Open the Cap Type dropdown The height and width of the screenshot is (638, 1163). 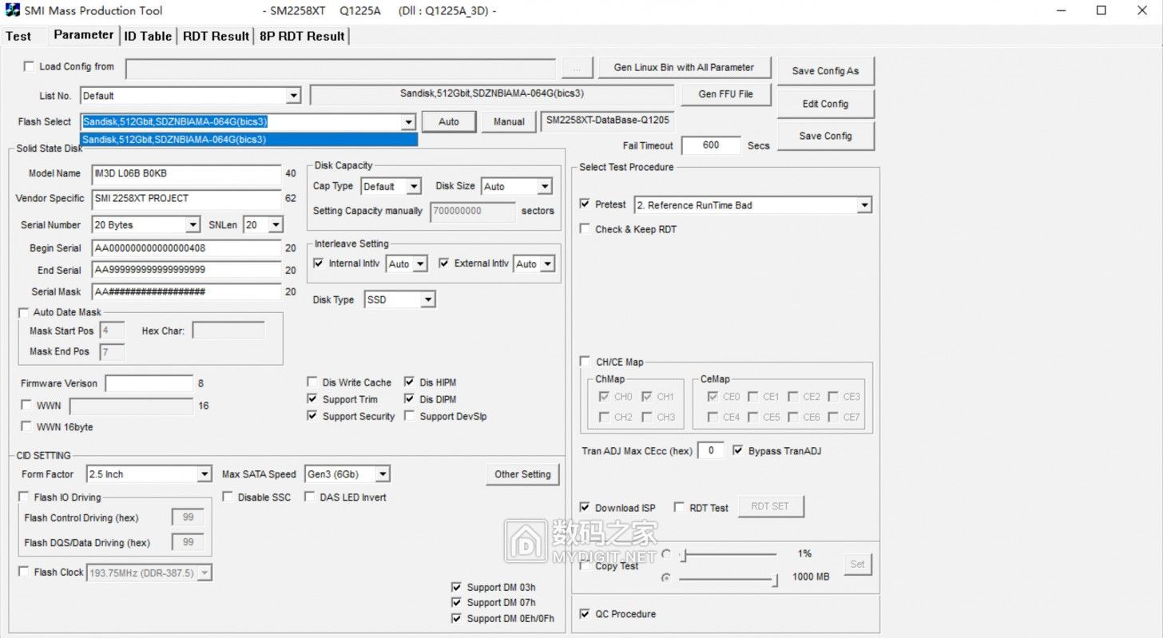(x=414, y=186)
